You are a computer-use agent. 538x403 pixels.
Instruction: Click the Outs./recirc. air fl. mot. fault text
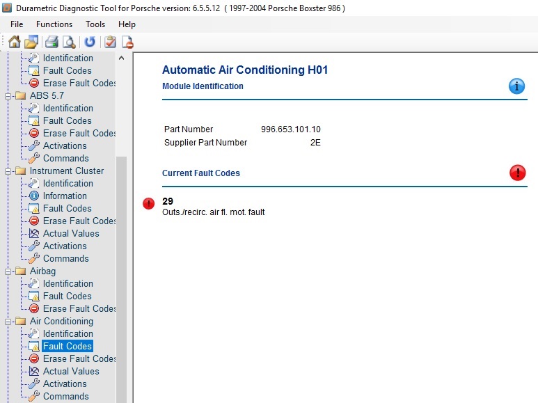coord(213,212)
